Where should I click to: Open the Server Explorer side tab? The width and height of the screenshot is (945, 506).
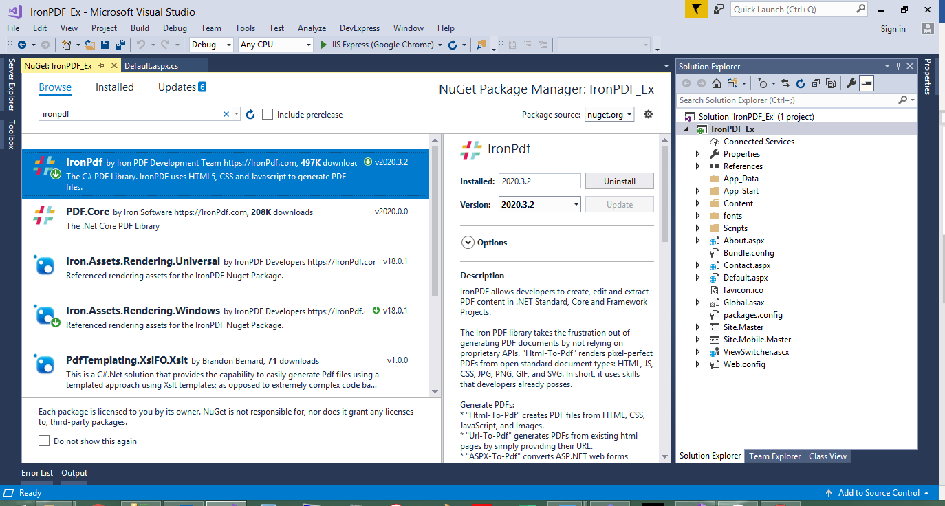[10, 85]
